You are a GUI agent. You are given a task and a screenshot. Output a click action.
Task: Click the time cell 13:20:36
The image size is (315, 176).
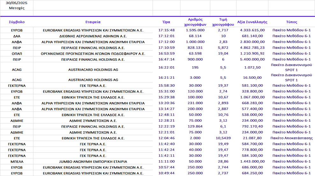pyautogui.click(x=166, y=103)
